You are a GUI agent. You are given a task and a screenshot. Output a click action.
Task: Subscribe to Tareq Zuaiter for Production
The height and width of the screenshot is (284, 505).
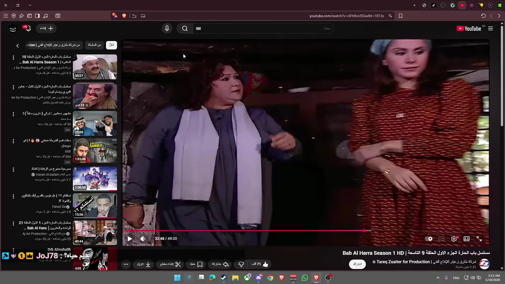pyautogui.click(x=357, y=264)
